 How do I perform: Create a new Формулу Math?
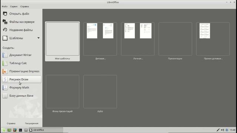[21, 88]
